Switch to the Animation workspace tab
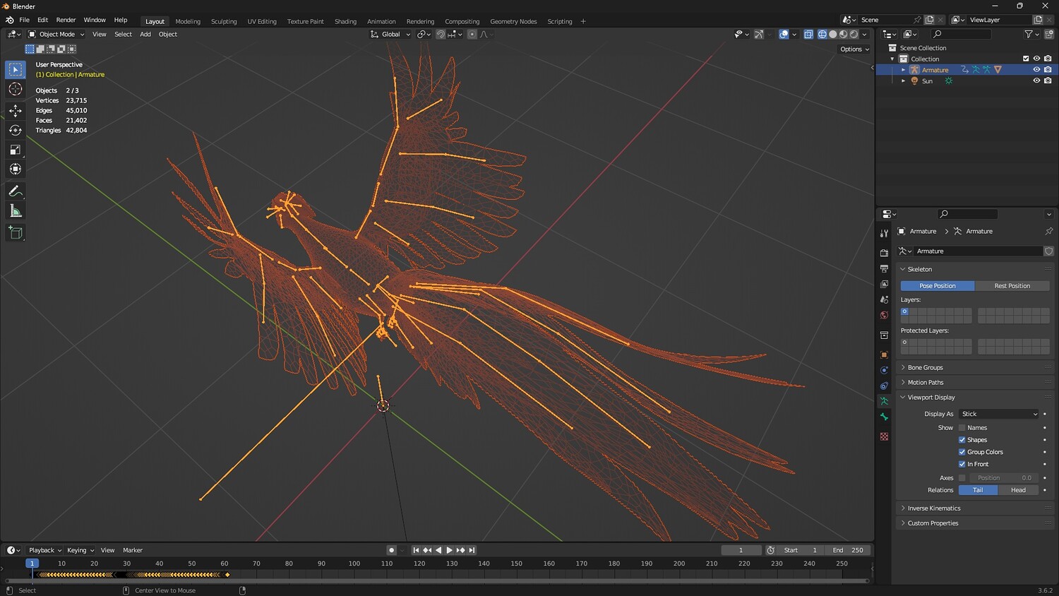1059x596 pixels. click(x=381, y=21)
